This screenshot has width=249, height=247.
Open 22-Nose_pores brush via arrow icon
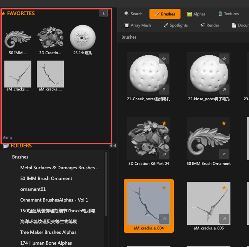tap(224, 90)
